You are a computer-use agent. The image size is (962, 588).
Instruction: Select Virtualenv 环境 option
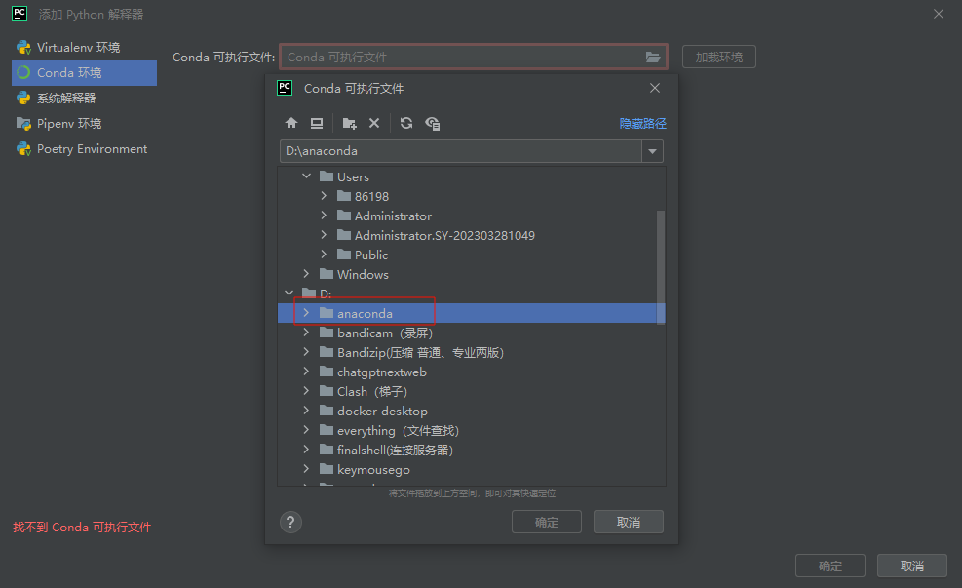(x=85, y=47)
